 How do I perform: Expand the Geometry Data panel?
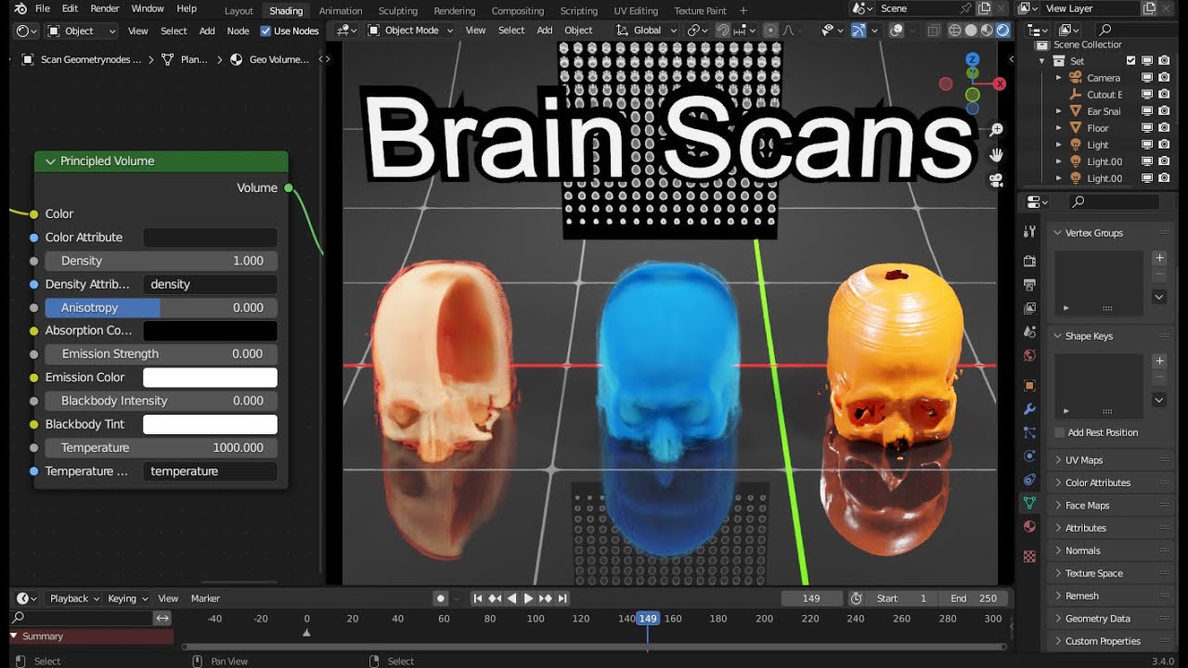point(1057,619)
